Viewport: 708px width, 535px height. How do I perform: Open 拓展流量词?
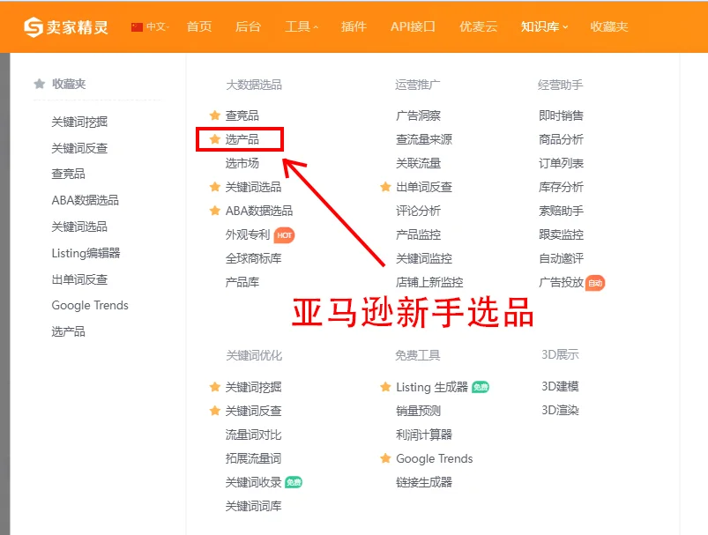(253, 458)
